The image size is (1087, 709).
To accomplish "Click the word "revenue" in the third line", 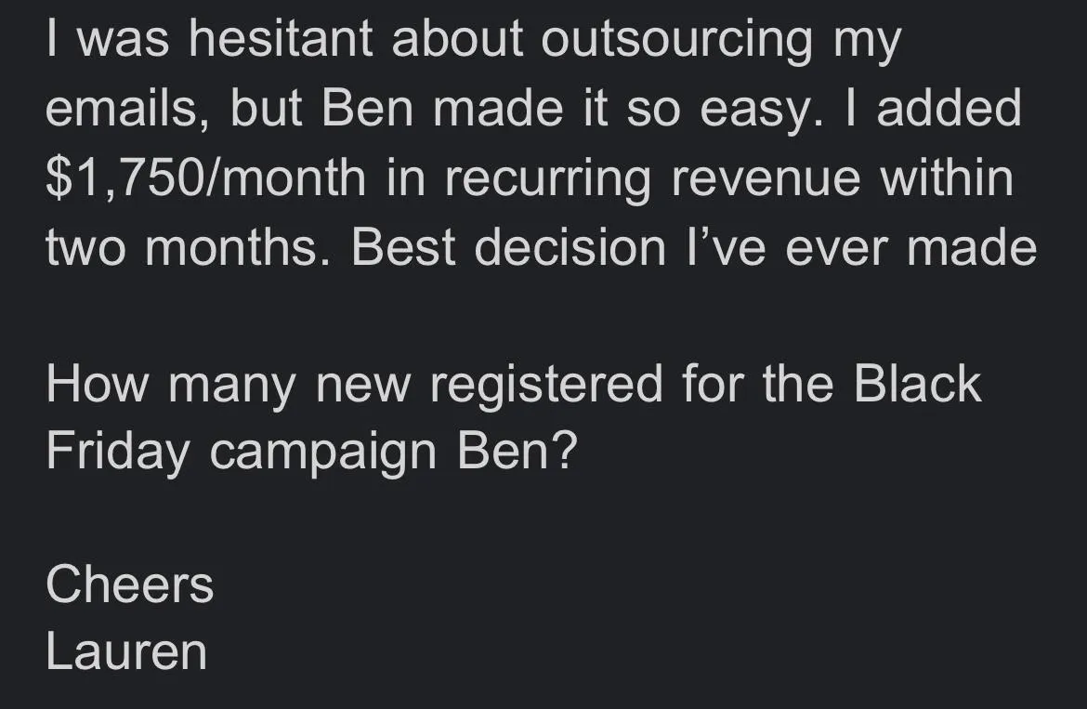I will 766,180.
